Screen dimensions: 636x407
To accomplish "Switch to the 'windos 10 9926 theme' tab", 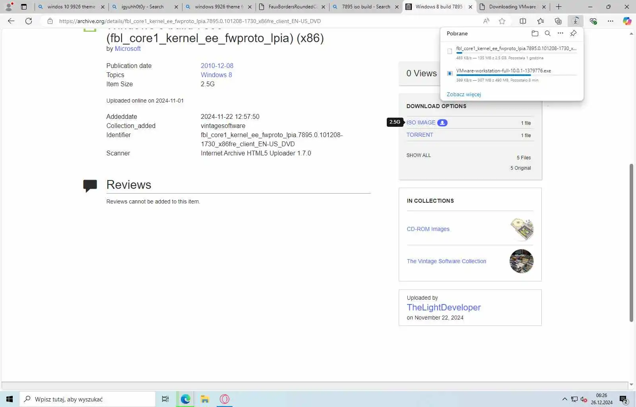I will point(71,7).
